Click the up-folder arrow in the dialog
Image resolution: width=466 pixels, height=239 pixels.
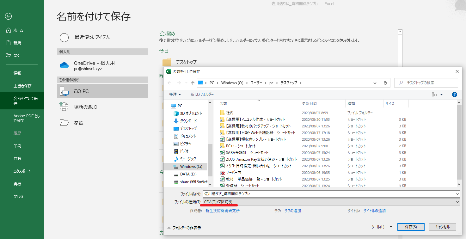click(193, 83)
